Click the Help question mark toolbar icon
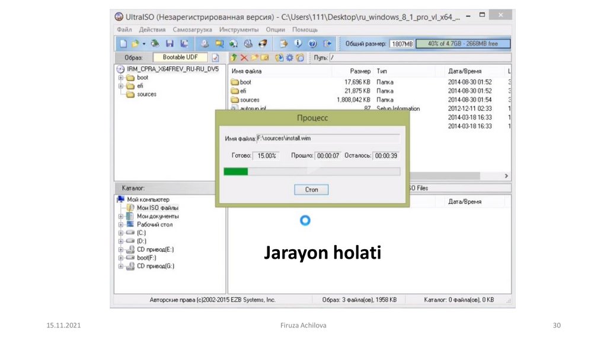This screenshot has height=341, width=607. [x=312, y=44]
